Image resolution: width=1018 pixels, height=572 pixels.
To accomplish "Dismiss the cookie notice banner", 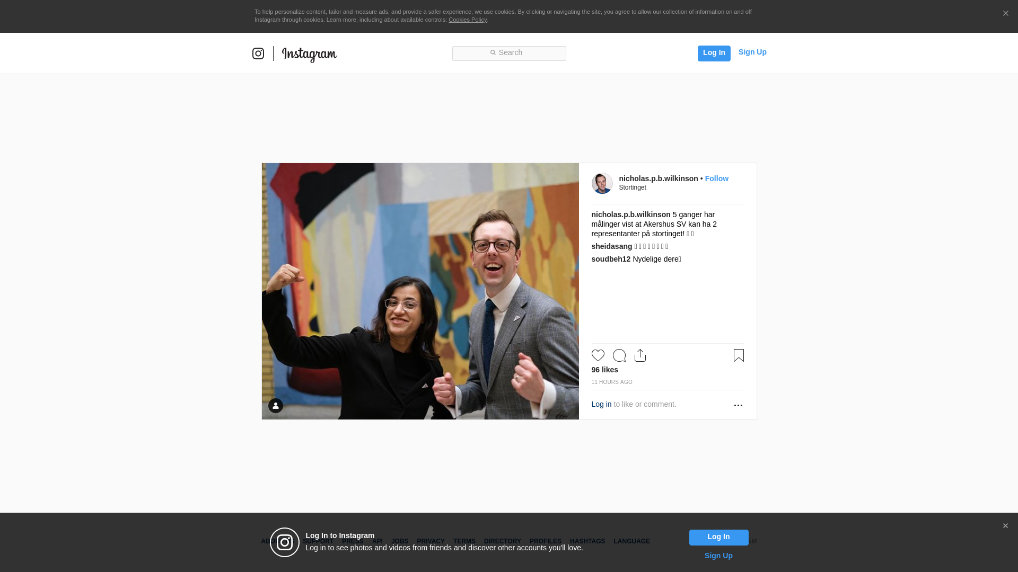I will [x=1005, y=14].
